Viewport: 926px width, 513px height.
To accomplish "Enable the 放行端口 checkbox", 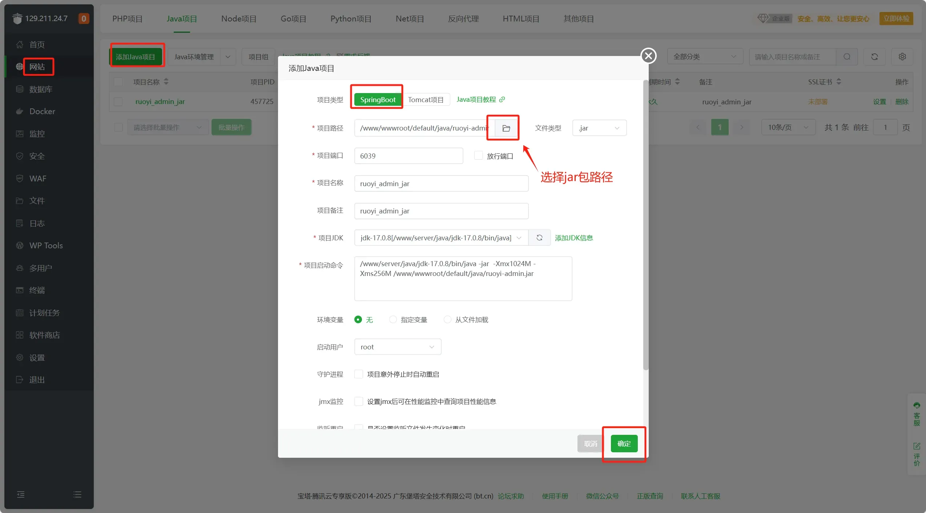I will coord(479,156).
